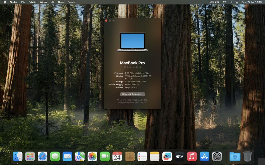Launch Safari from the Dock
Viewport: 265px width, 165px height.
[x=42, y=156]
